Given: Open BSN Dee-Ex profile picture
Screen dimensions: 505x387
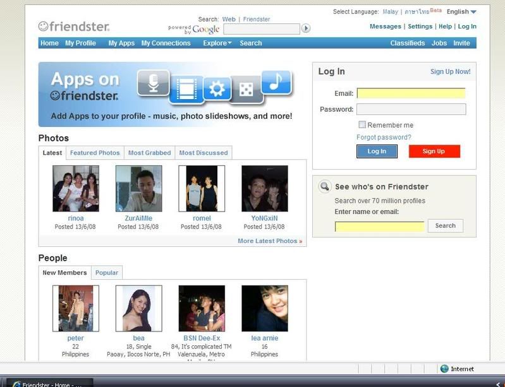Looking at the screenshot, I should pyautogui.click(x=202, y=308).
